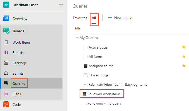Viewport: 189px width, 111px height.
Task: Unfavorite Active bugs using its star
Action: (184, 47)
